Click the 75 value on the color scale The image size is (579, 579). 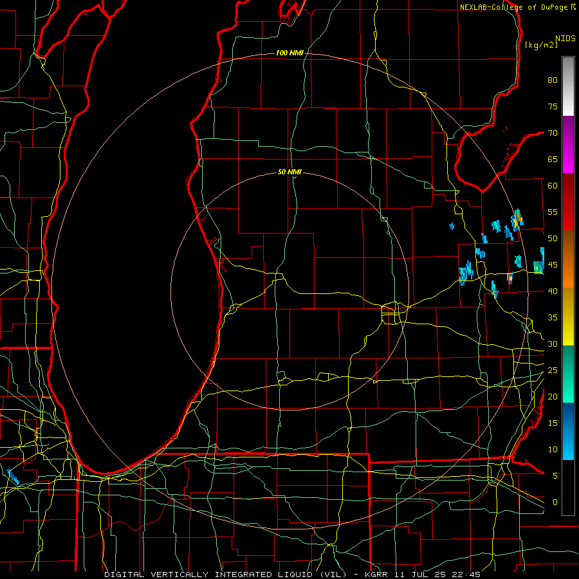coord(553,106)
